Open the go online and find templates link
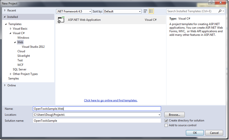 [111, 100]
